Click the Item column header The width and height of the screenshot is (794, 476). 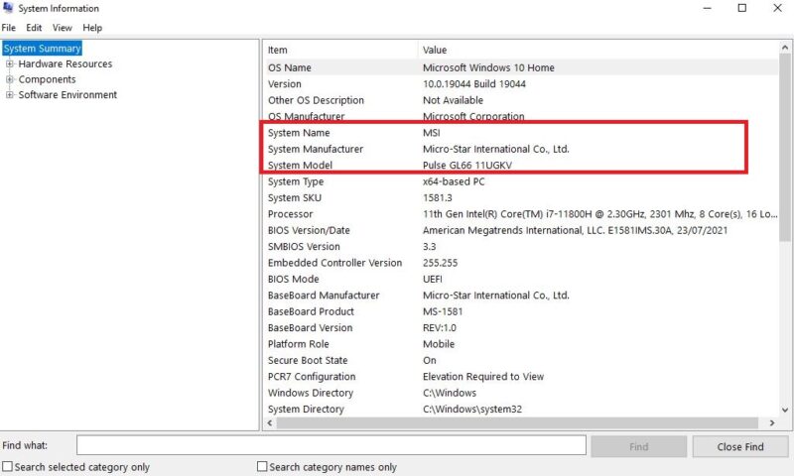click(x=341, y=50)
